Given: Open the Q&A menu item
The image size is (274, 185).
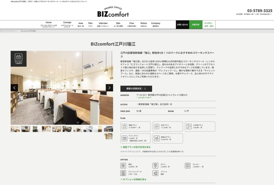Looking at the screenshot, I should click(x=118, y=24).
